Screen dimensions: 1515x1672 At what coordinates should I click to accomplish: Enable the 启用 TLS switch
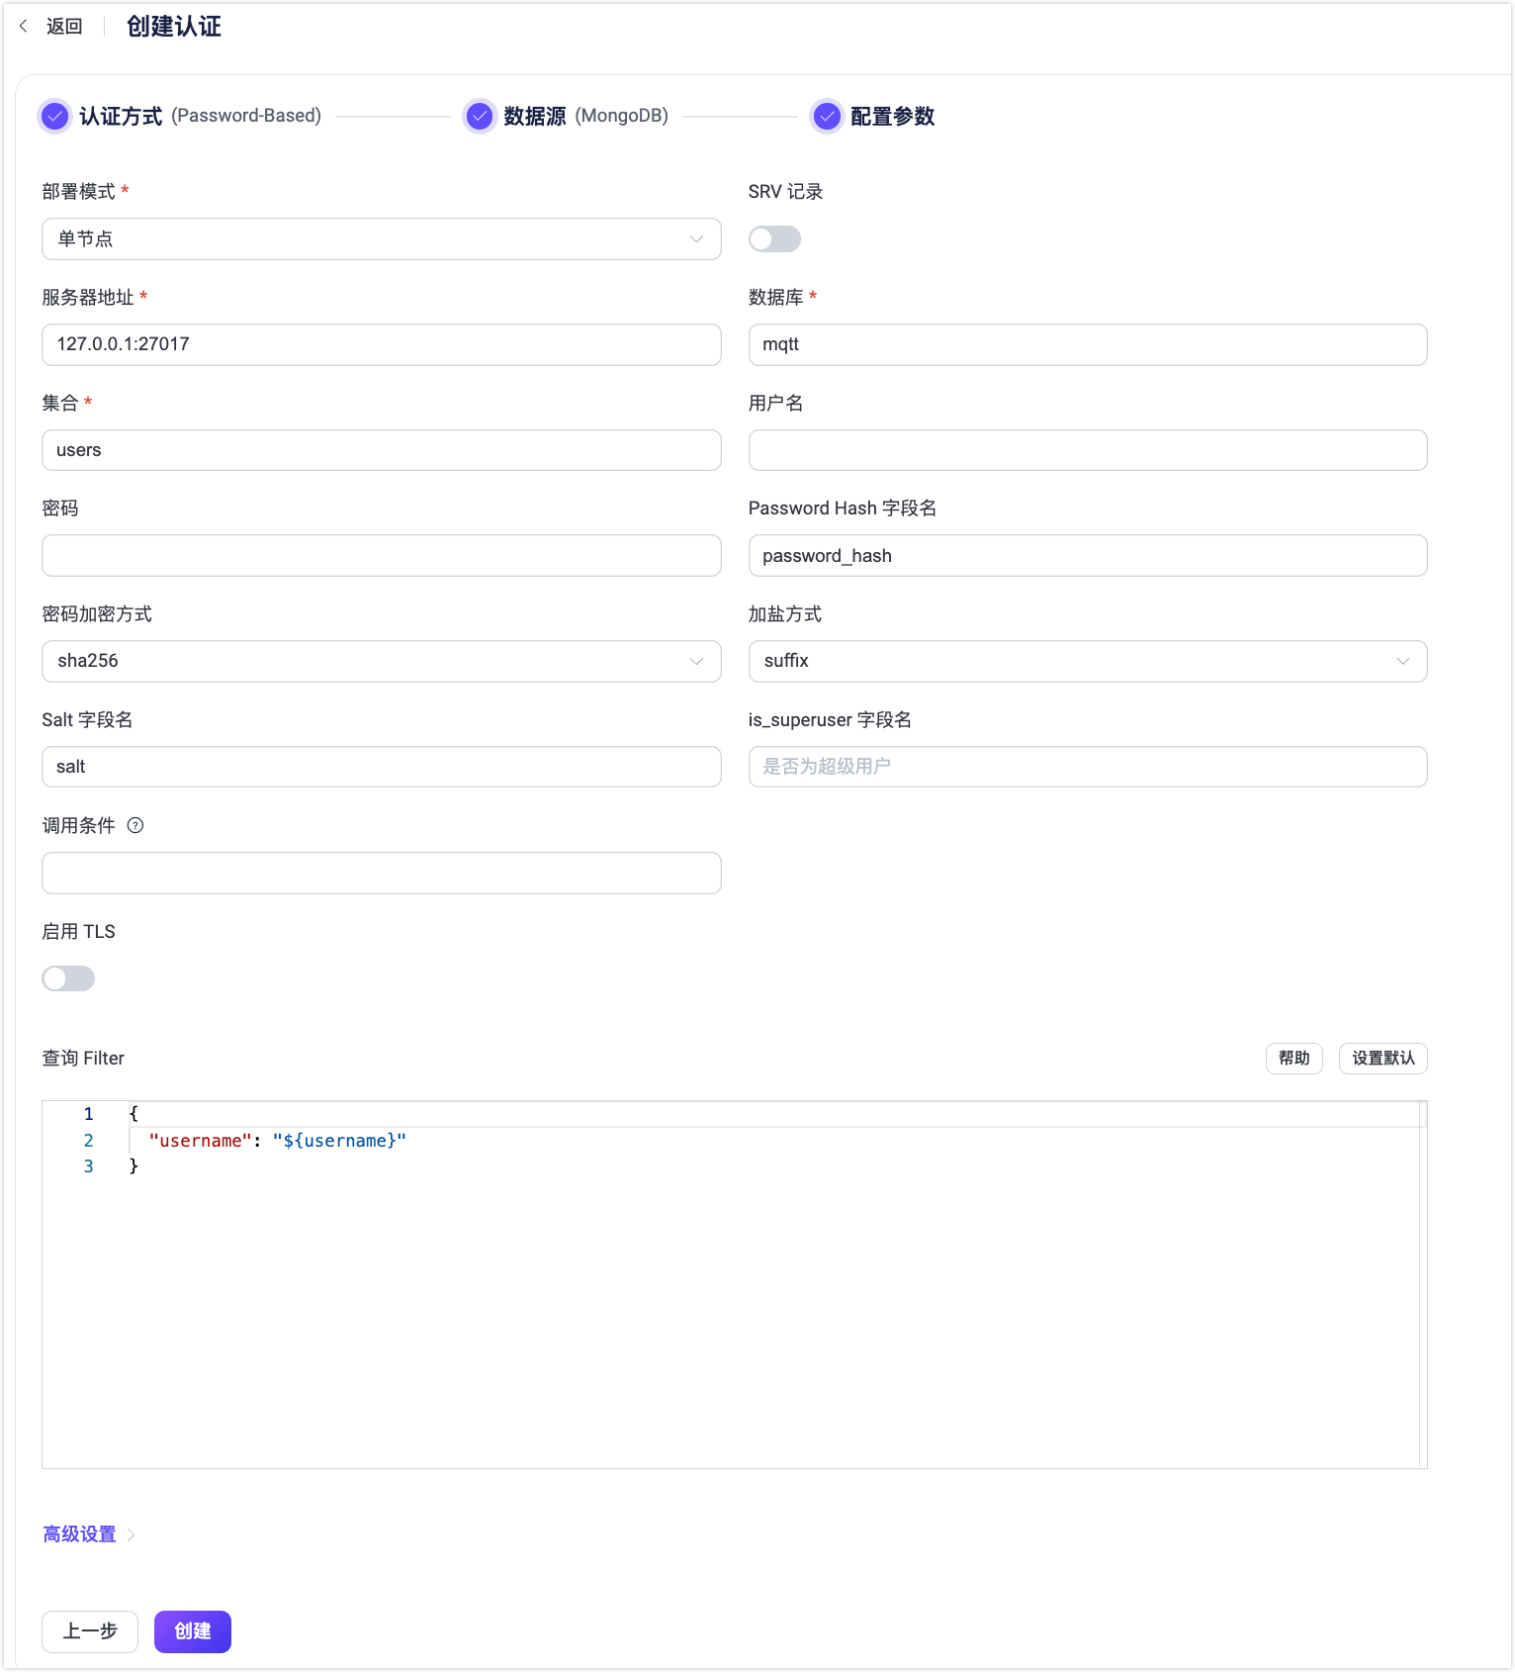tap(68, 978)
